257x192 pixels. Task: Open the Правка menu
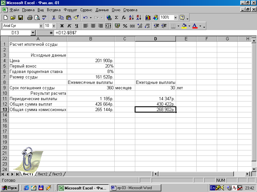click(28, 10)
